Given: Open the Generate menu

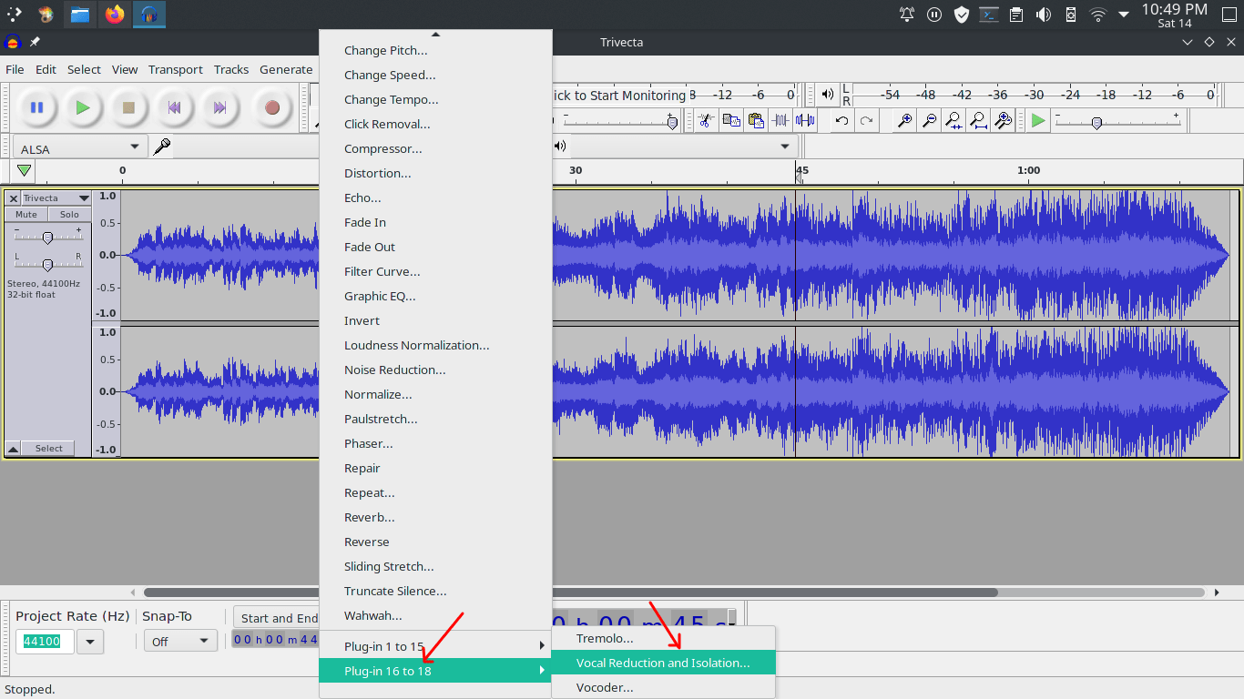Looking at the screenshot, I should point(286,69).
